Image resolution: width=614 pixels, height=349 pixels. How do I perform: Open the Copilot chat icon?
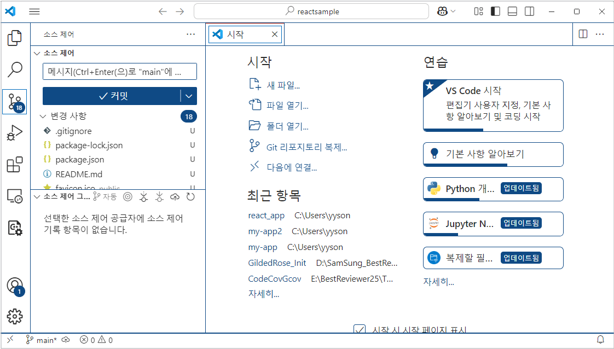click(442, 11)
